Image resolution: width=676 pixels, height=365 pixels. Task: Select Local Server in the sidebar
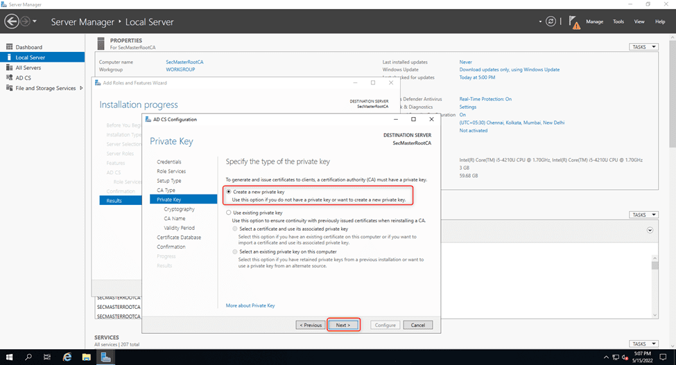click(42, 57)
